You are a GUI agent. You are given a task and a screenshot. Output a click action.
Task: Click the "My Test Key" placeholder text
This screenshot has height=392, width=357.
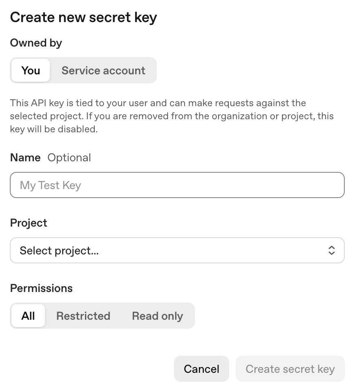point(50,185)
